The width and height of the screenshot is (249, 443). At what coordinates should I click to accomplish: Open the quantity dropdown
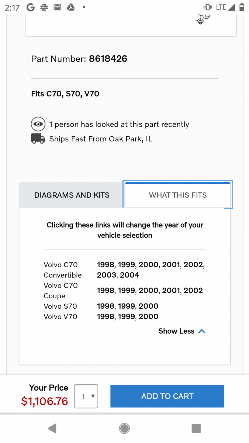86,396
